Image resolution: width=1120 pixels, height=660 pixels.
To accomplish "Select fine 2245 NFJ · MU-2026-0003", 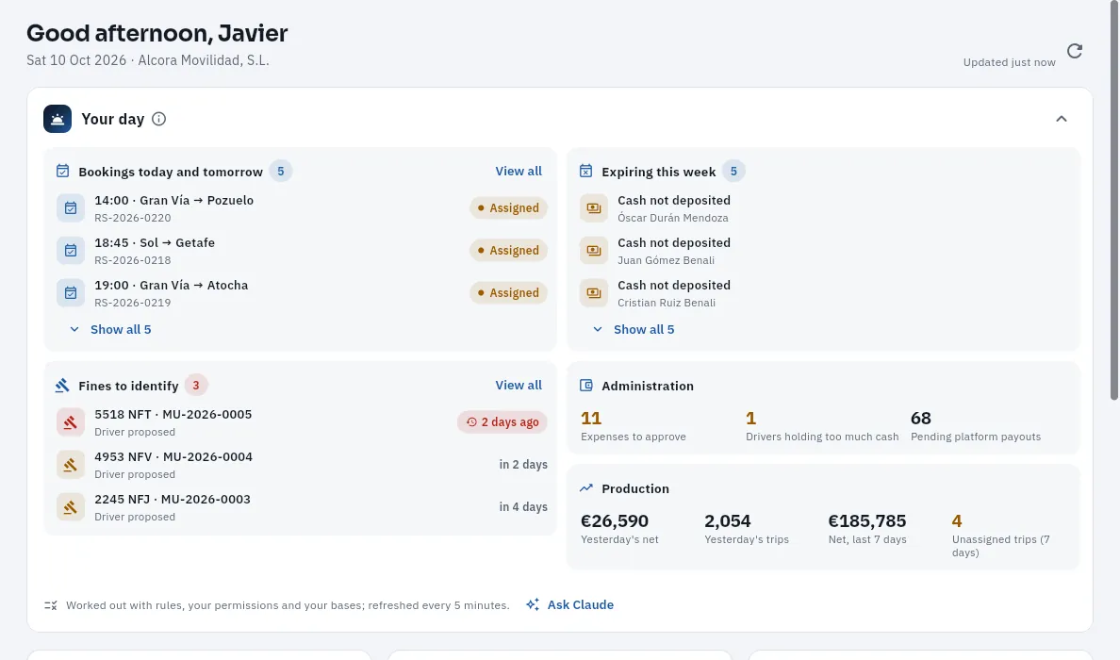I will tap(300, 507).
